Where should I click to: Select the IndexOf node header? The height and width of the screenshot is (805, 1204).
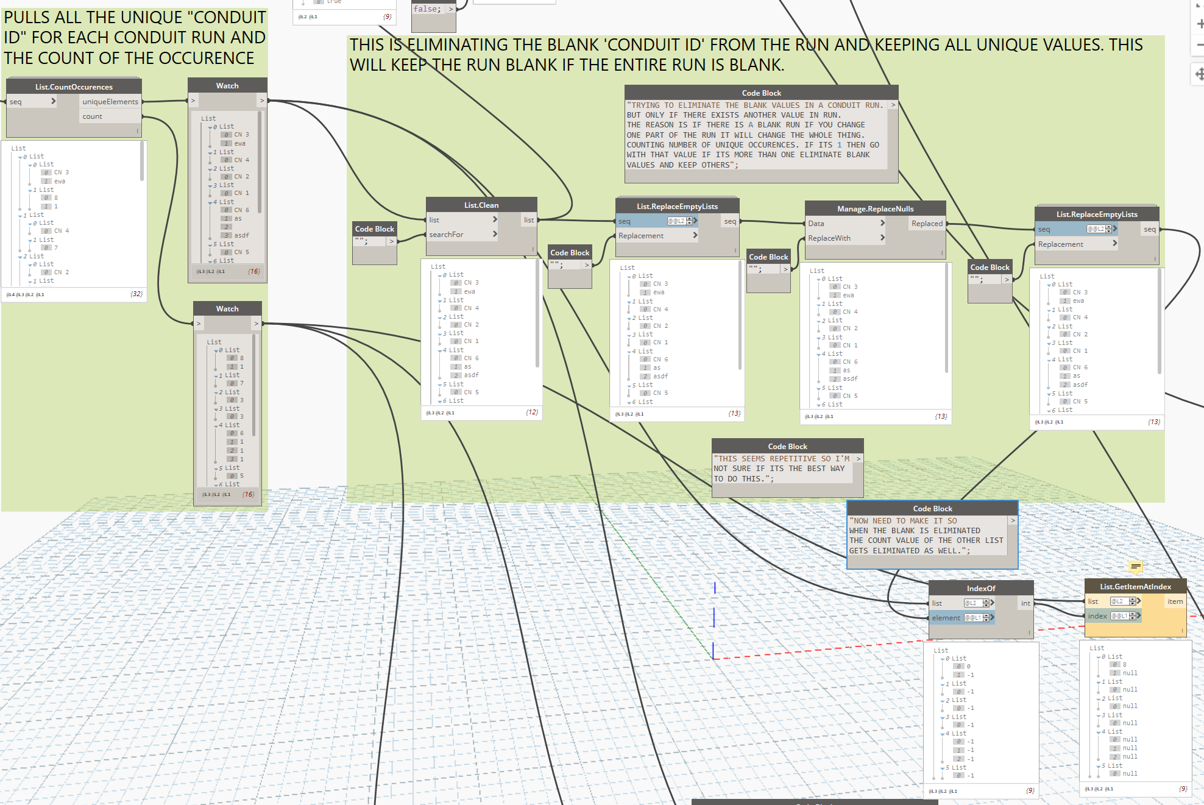980,588
